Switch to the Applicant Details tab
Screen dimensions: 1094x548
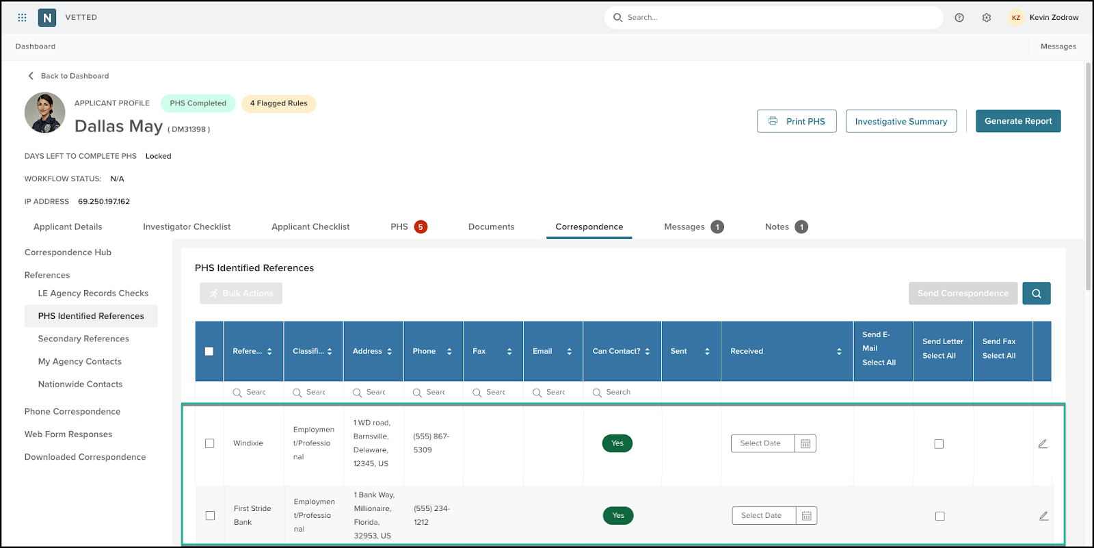click(x=68, y=227)
